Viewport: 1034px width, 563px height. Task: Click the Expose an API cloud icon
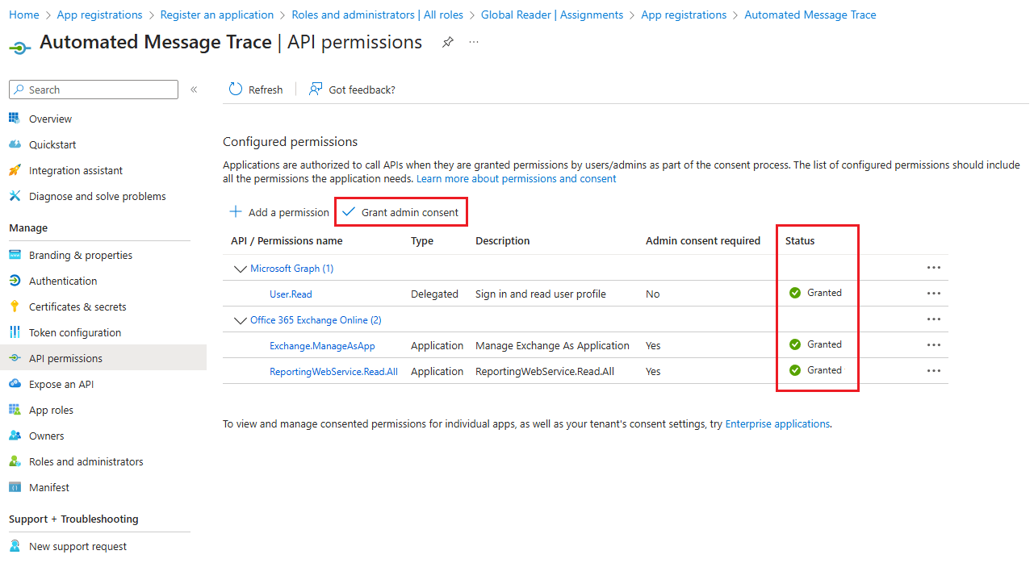coord(14,384)
